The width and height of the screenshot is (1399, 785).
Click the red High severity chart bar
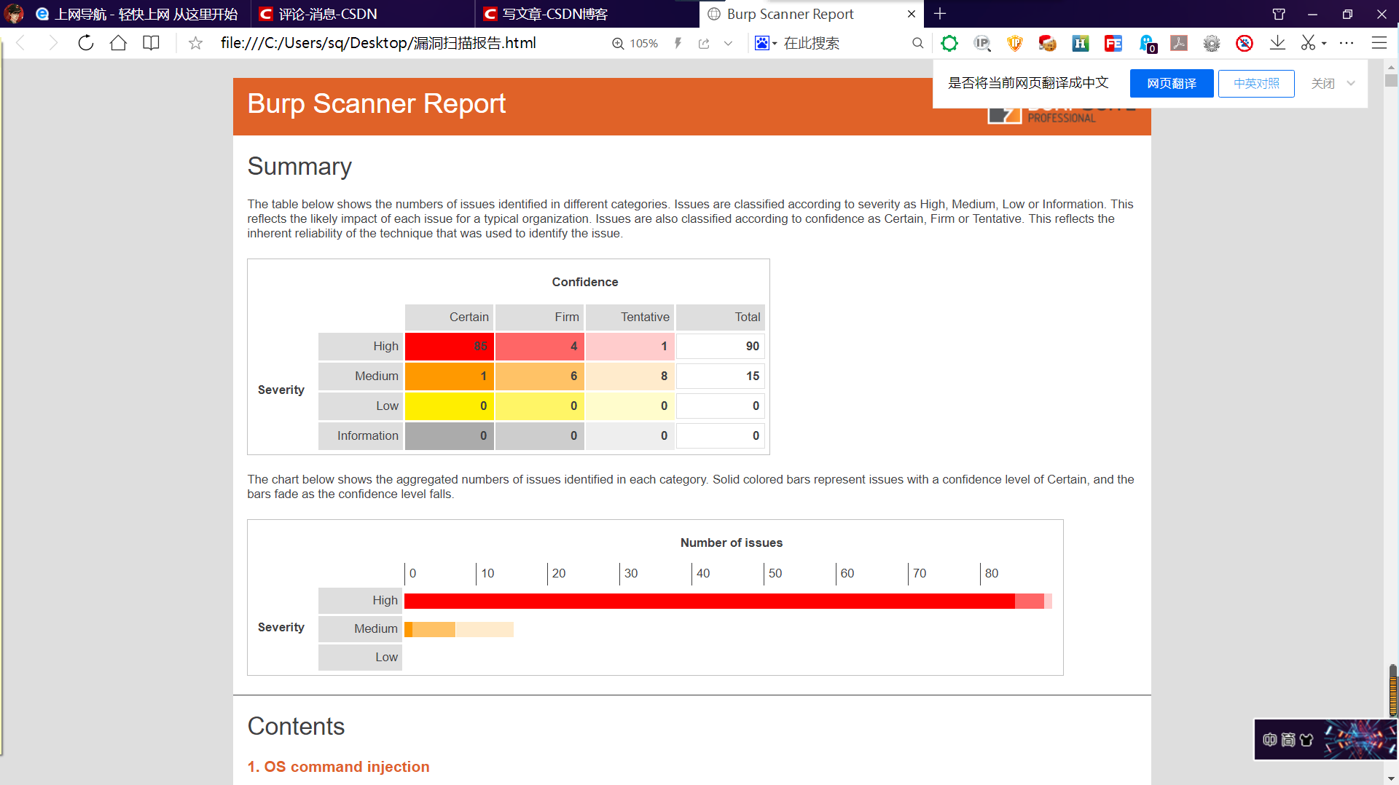pyautogui.click(x=709, y=601)
